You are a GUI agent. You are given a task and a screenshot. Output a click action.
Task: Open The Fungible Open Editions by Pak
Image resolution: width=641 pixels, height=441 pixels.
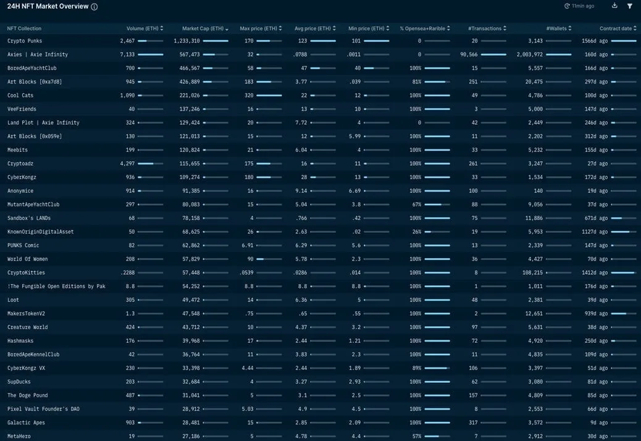[x=56, y=286]
